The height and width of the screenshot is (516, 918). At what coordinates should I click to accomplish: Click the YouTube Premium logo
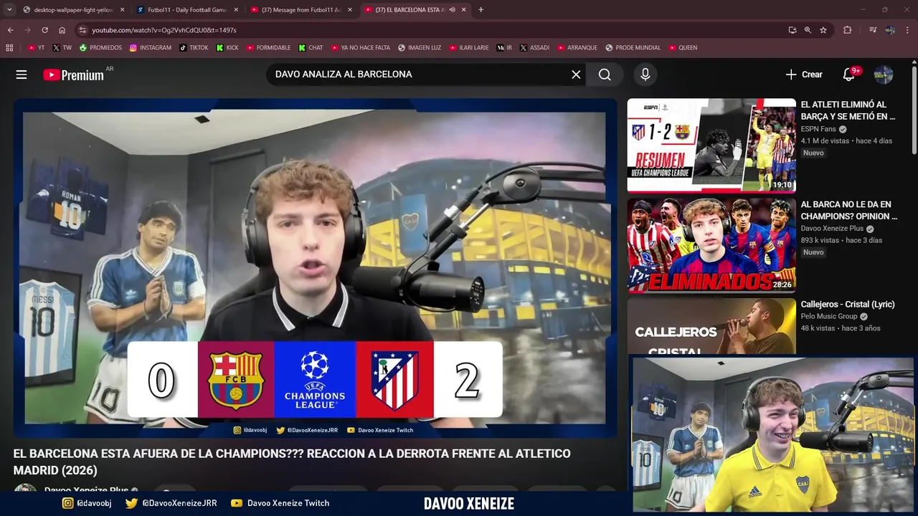(74, 75)
